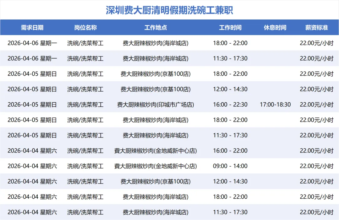The height and width of the screenshot is (220, 339).
Task: Click 11:30 - 17:30 in the 2026-04-04 row
Action: point(230,212)
